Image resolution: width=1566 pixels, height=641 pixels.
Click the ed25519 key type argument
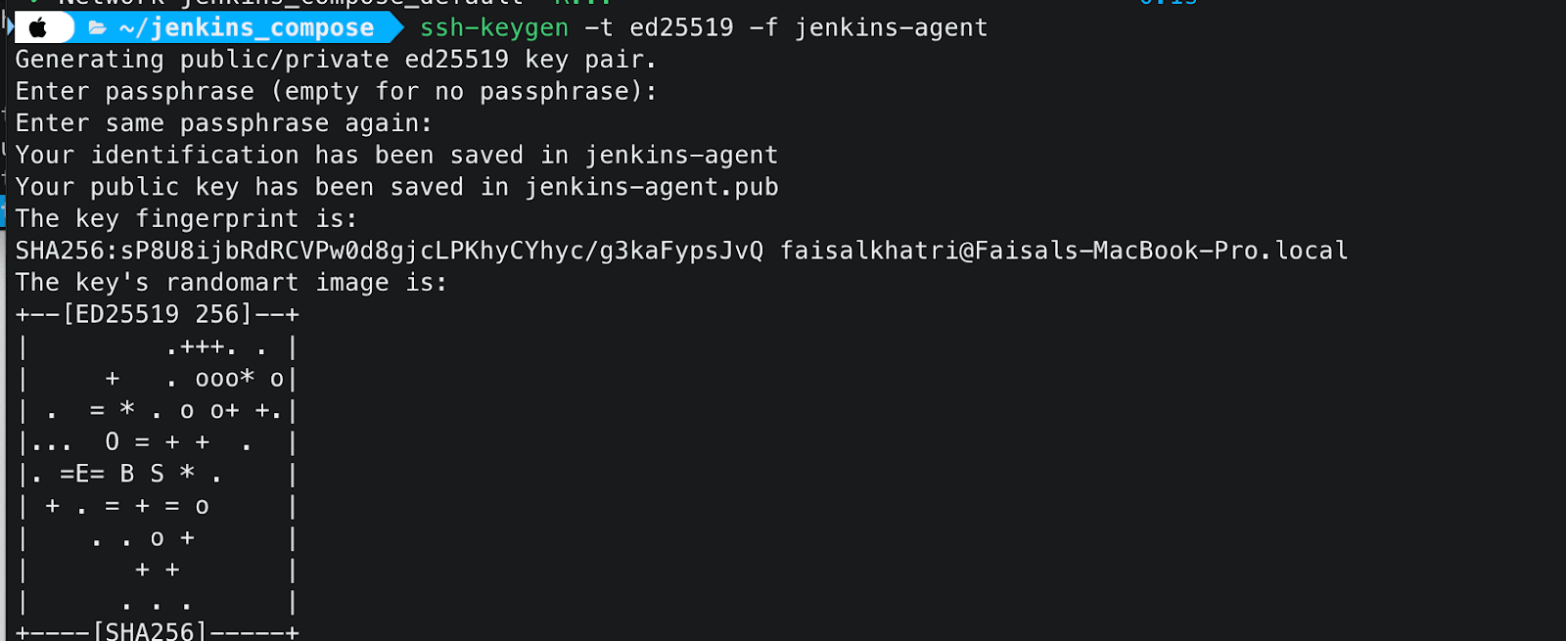[681, 27]
